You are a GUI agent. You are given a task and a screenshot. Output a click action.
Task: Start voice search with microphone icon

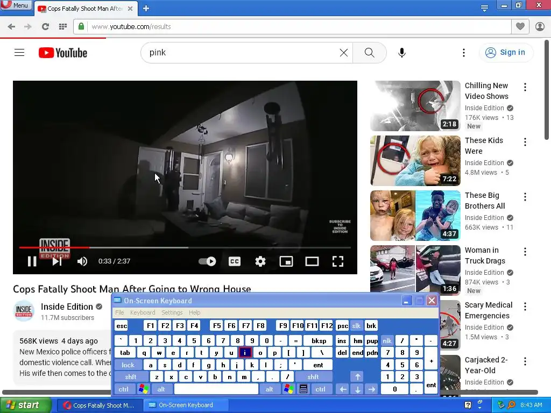401,53
